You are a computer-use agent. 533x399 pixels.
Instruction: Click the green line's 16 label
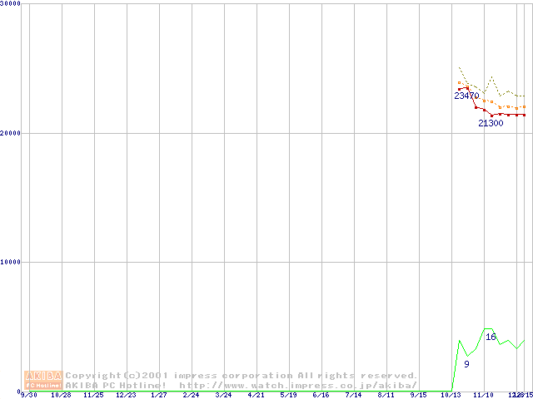(491, 337)
